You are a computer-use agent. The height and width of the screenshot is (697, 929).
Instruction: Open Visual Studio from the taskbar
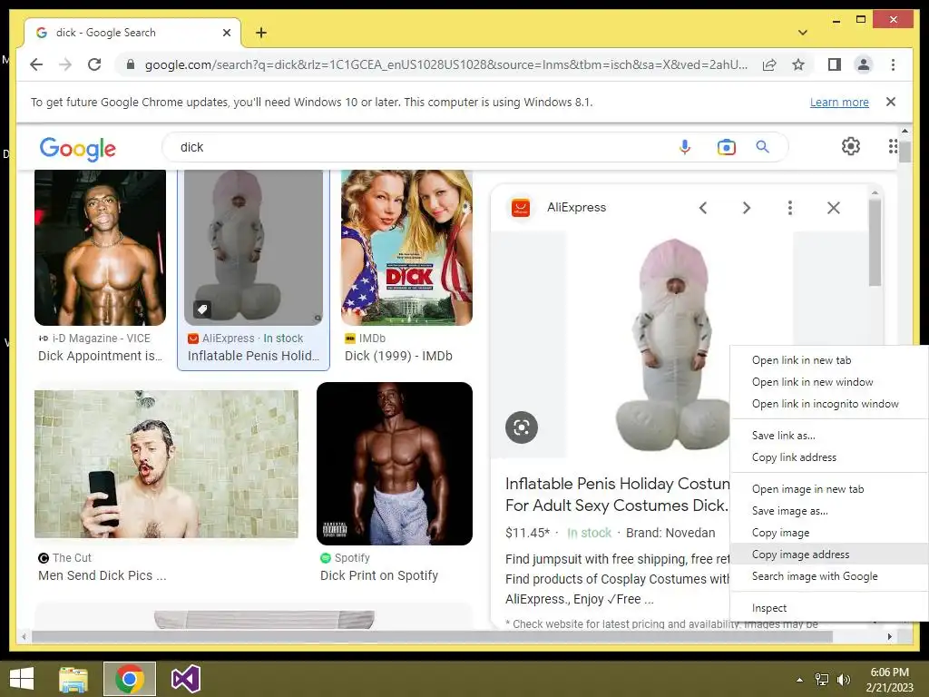[x=185, y=679]
